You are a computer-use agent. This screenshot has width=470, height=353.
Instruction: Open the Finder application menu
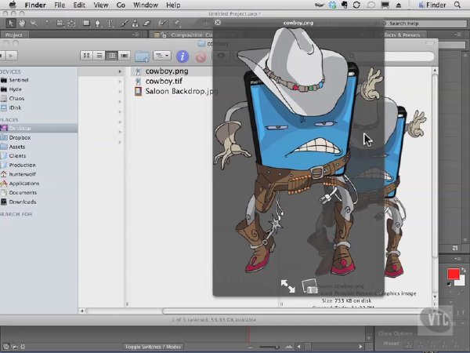pyautogui.click(x=35, y=5)
